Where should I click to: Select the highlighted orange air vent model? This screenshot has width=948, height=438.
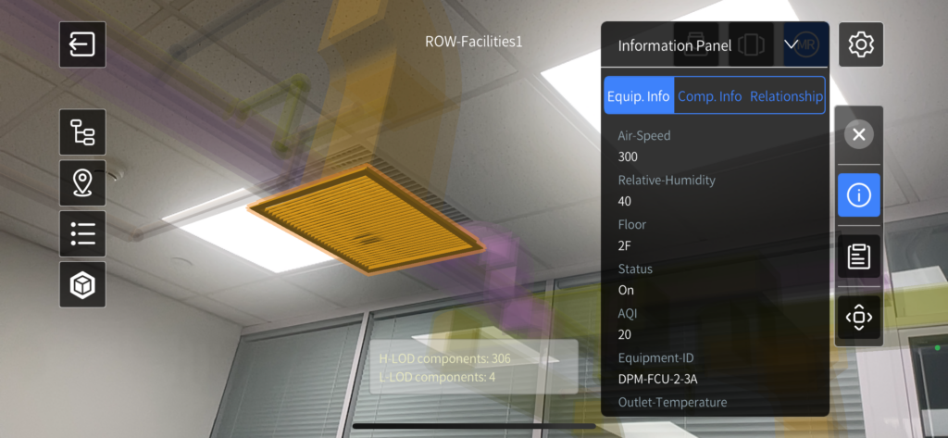[367, 220]
